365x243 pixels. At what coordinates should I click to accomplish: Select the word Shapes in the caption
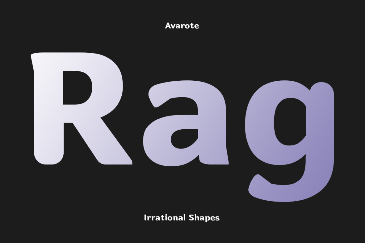pos(204,217)
